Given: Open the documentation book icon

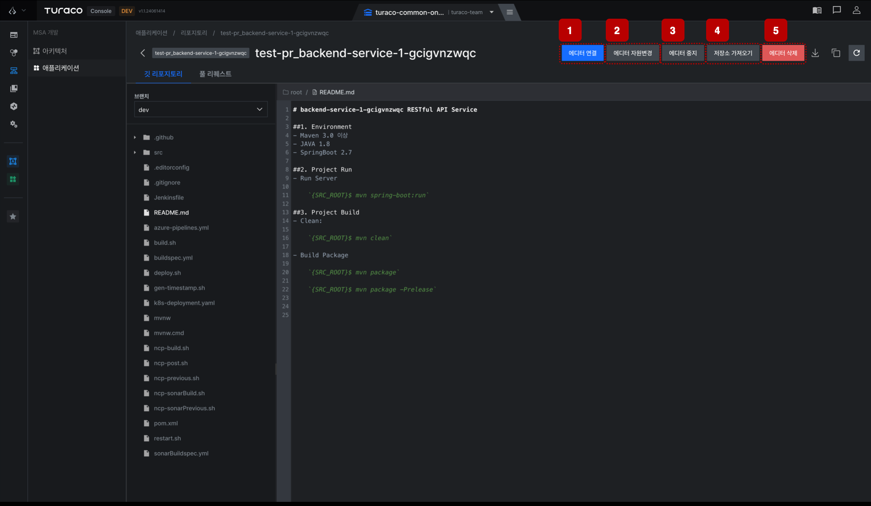Looking at the screenshot, I should click(x=817, y=10).
